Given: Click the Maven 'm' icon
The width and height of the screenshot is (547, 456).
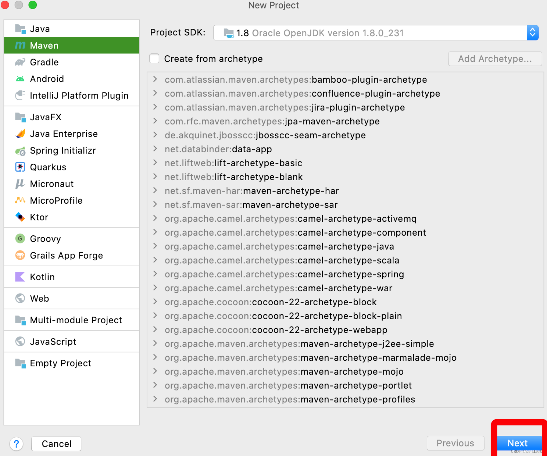Looking at the screenshot, I should (20, 45).
